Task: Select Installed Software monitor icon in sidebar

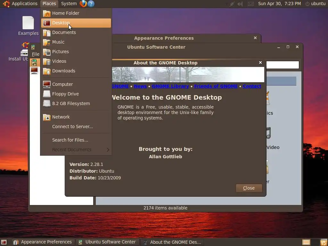Action: coord(34,70)
